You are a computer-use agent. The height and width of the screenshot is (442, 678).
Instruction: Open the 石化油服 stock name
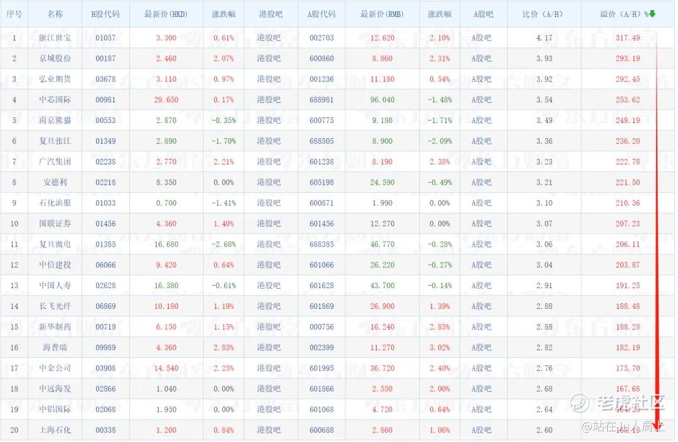coord(55,203)
